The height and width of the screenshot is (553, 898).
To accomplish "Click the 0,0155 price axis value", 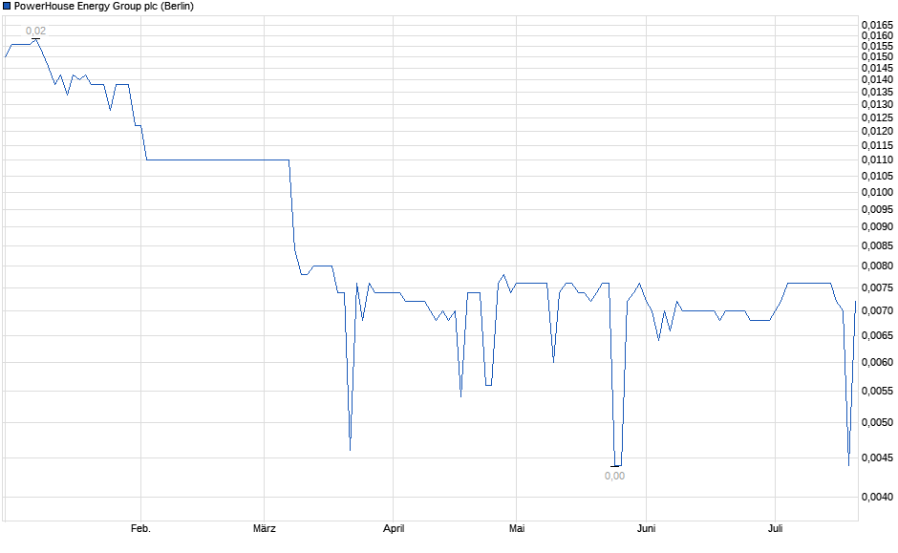I will coord(877,46).
